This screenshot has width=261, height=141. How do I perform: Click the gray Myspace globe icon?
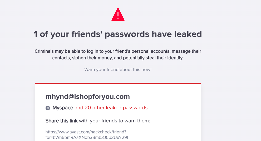click(x=48, y=108)
